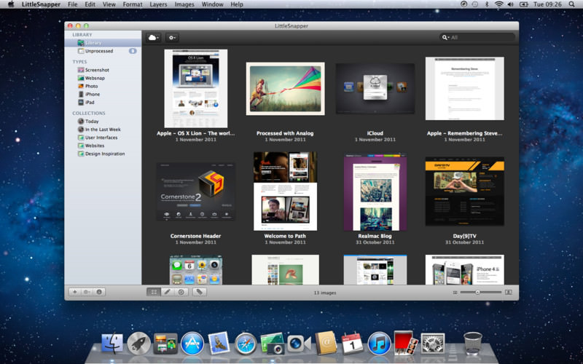This screenshot has width=583, height=364.
Task: Click the In the Last Week collection icon
Action: coord(81,130)
